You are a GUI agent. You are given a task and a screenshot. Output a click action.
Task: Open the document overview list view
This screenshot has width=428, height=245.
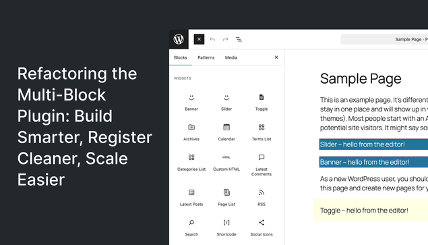[239, 39]
